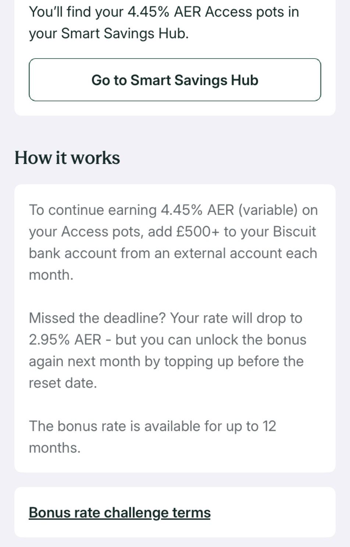Click the '£500+' amount in the text
Viewport: 350px width, 547px height.
(198, 232)
